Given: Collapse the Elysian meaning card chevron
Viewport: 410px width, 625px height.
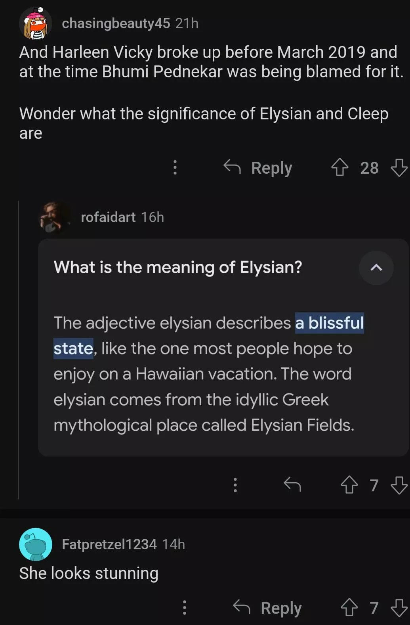Looking at the screenshot, I should click(376, 268).
